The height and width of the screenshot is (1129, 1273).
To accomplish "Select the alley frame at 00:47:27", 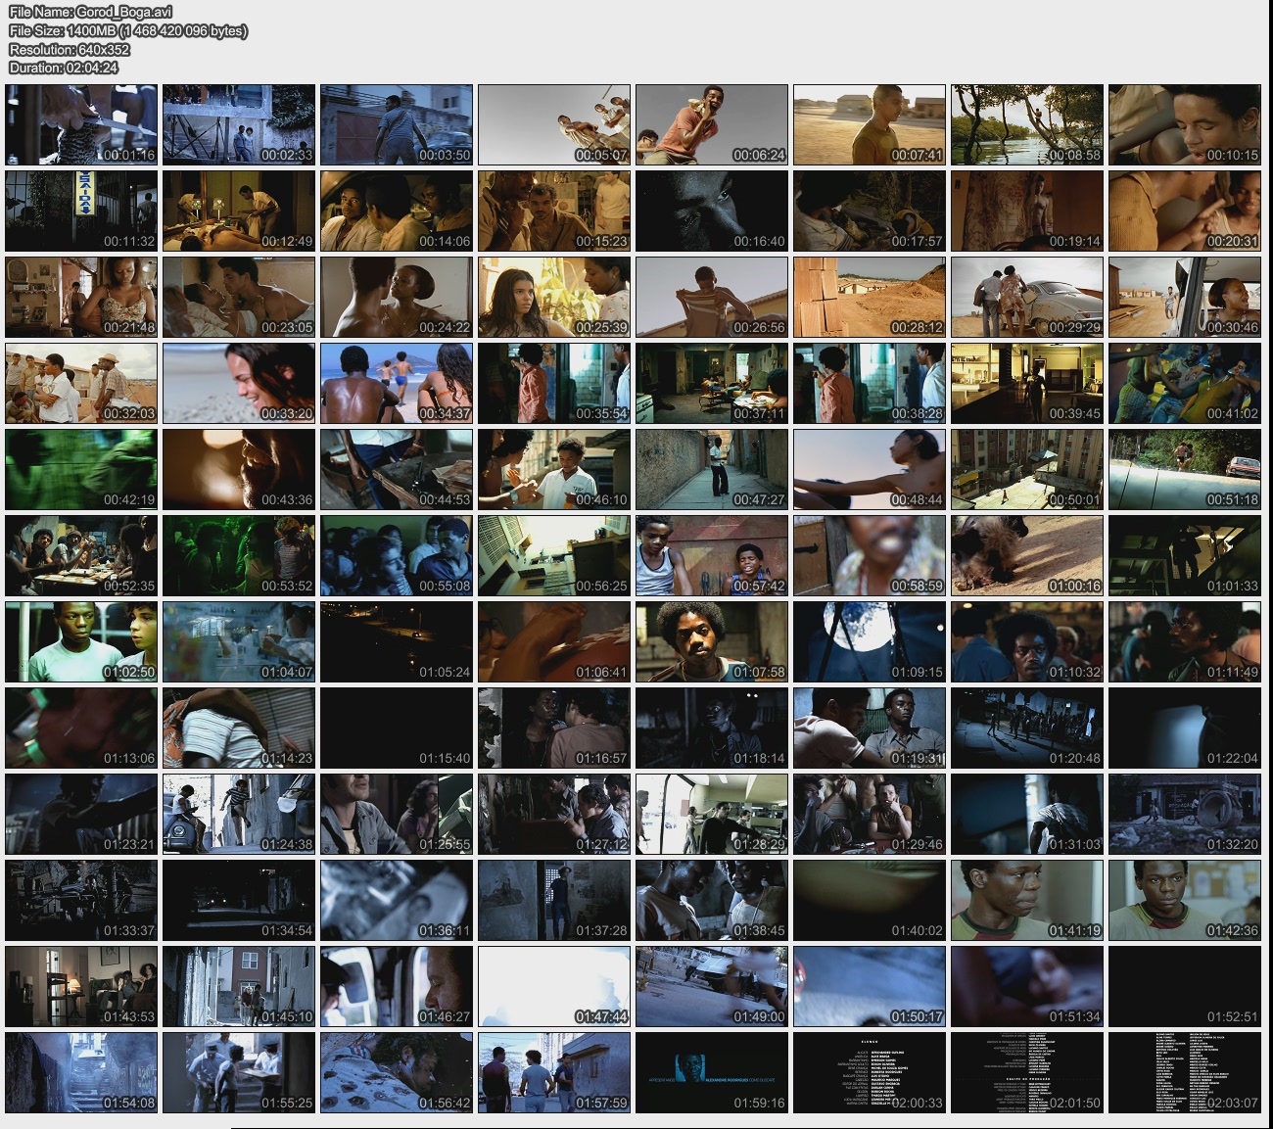I will 712,469.
